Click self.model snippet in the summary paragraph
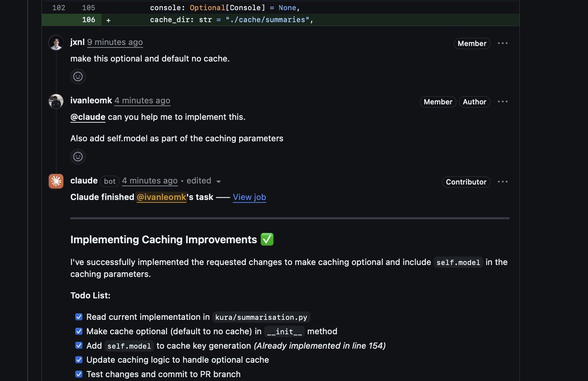588x381 pixels. tap(458, 262)
